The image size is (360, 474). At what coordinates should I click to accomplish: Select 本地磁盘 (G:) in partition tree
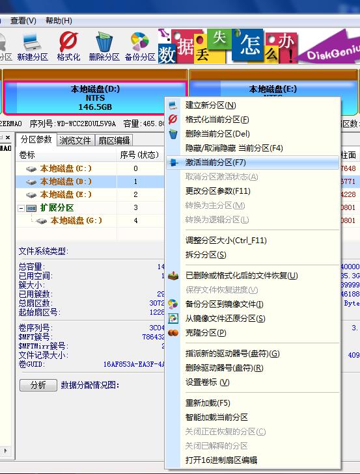coord(76,220)
